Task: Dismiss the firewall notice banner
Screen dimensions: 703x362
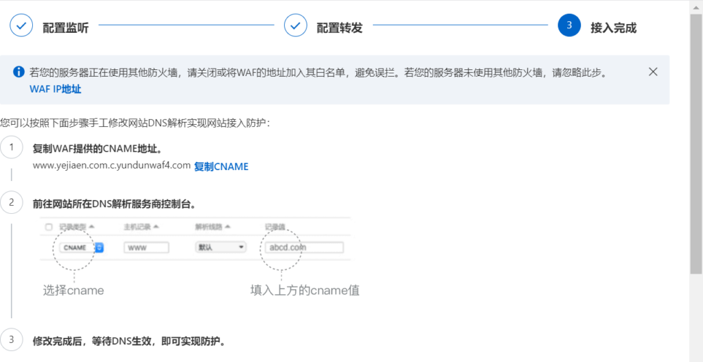Action: point(653,72)
